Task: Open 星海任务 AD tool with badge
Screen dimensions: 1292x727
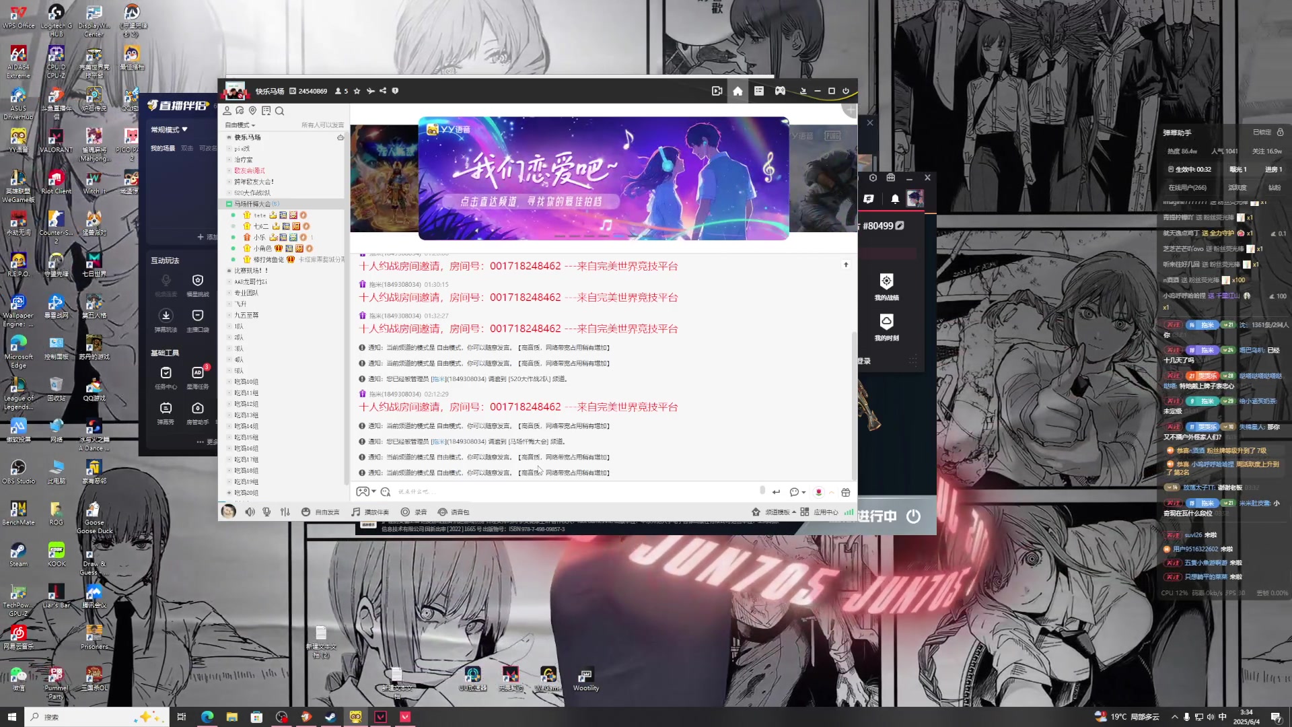Action: click(x=198, y=378)
